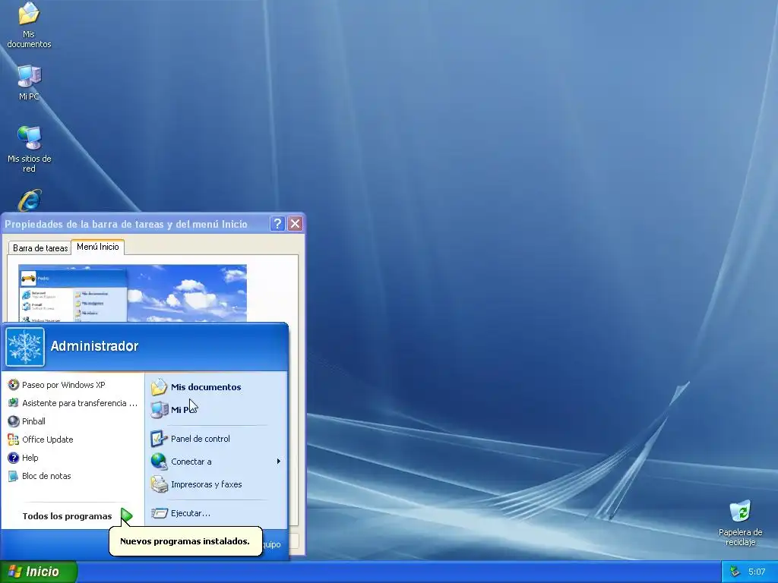
Task: Expand Todos los programas green arrow
Action: 127,516
